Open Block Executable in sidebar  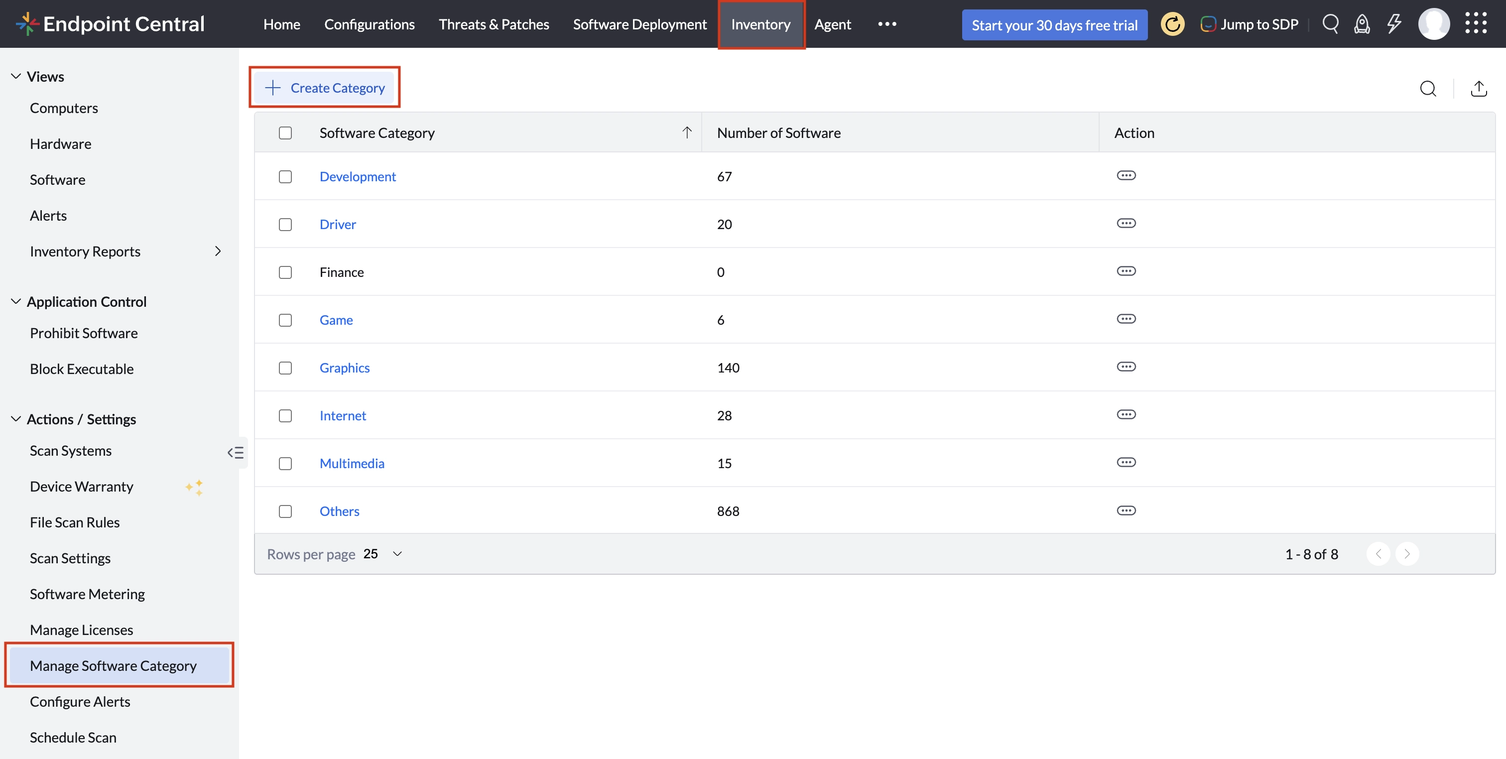tap(82, 369)
